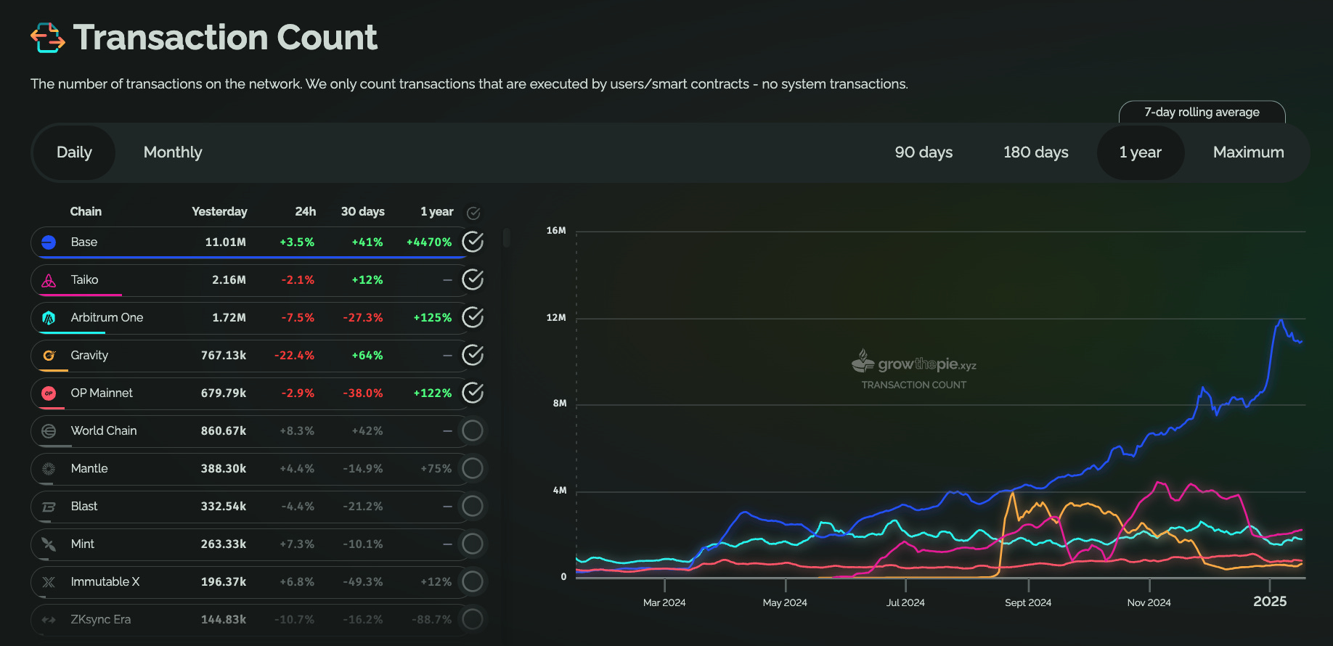The width and height of the screenshot is (1333, 646).
Task: Enable the Mantle circle toggle
Action: tap(473, 468)
